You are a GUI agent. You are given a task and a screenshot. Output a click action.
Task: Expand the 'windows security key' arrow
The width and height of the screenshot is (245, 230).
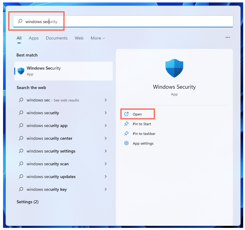[x=106, y=189]
